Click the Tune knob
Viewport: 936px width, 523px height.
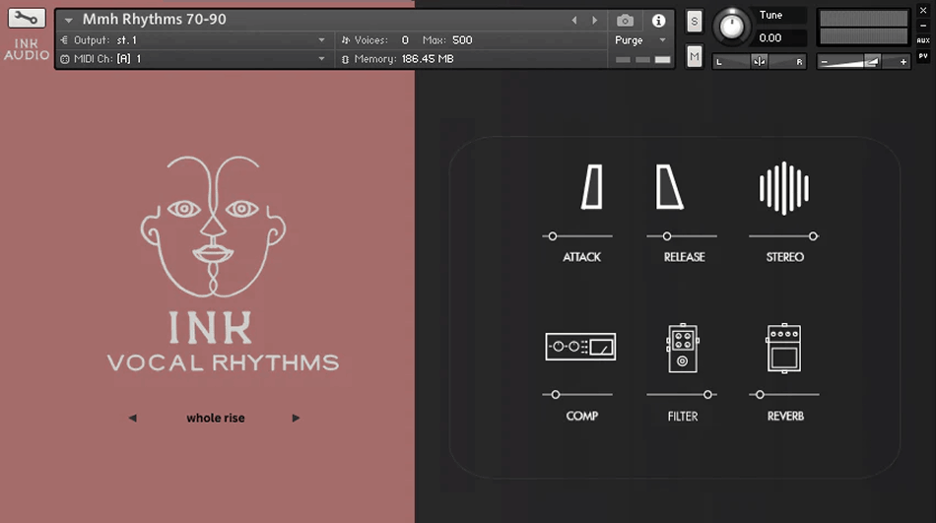[731, 27]
